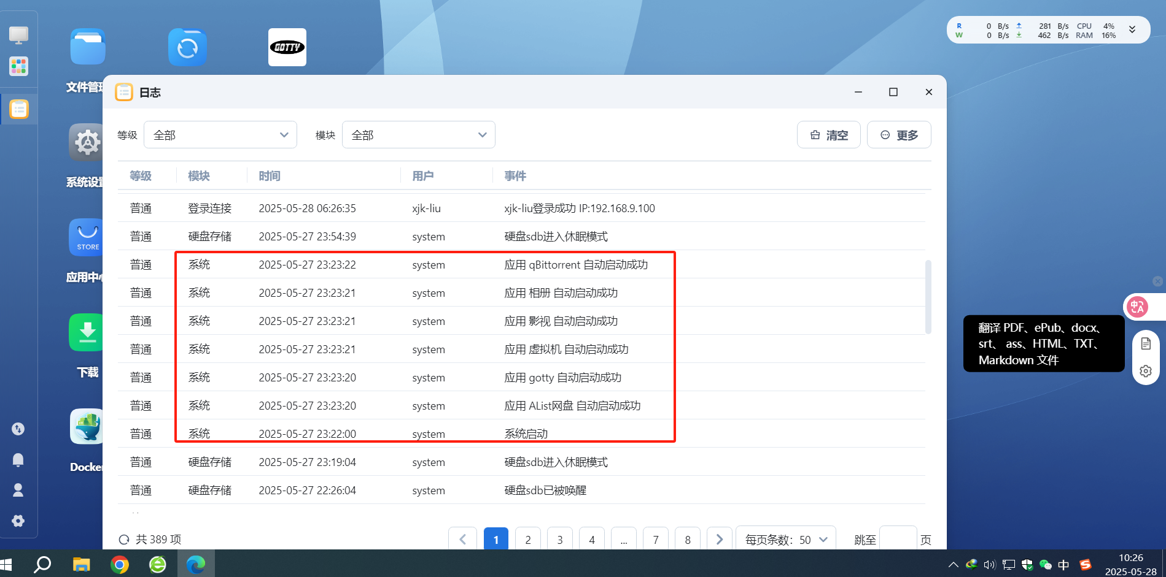
Task: Open the colorful app grid sidebar icon
Action: (18, 66)
